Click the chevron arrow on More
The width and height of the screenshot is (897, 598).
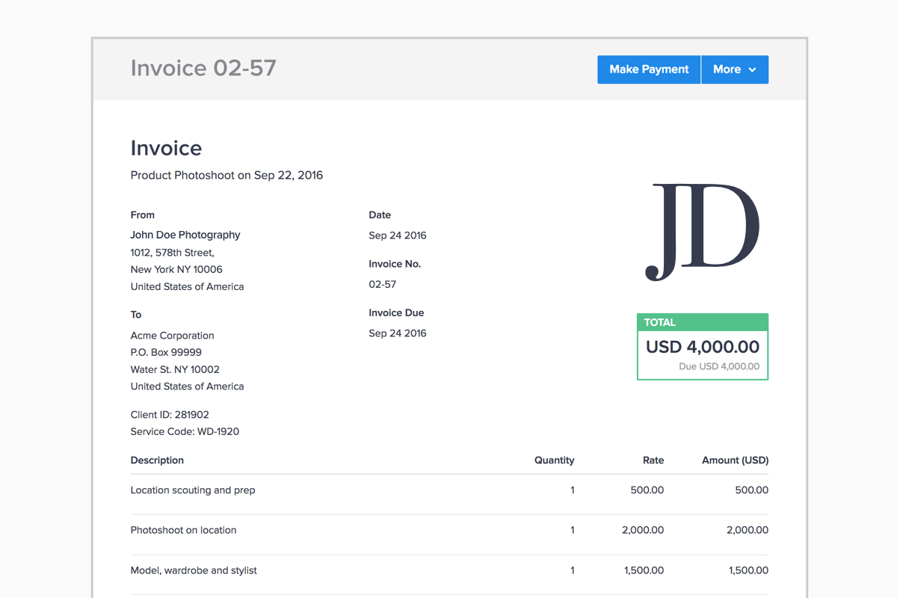(753, 70)
